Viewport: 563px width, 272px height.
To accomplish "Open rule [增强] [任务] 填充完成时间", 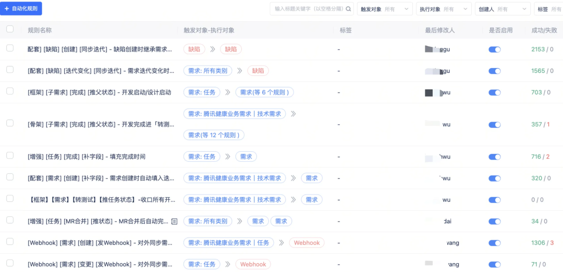I will (x=87, y=157).
